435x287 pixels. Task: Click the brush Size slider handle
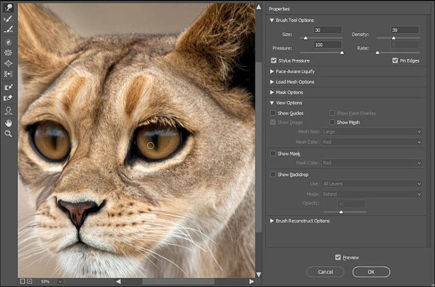tap(305, 38)
